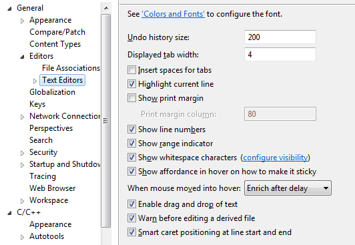Select the Text Editors tree item
This screenshot has height=245, width=355.
(x=62, y=80)
